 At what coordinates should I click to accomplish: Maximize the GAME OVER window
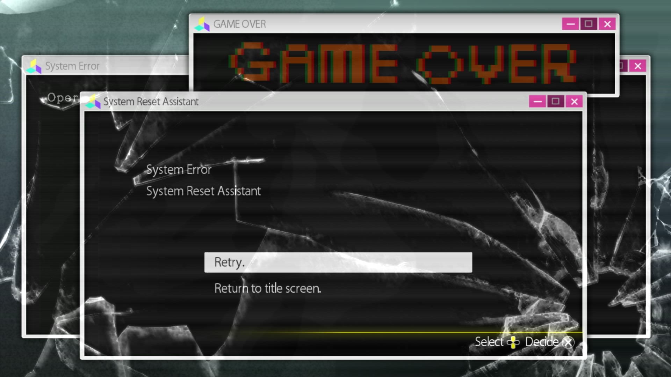click(589, 24)
